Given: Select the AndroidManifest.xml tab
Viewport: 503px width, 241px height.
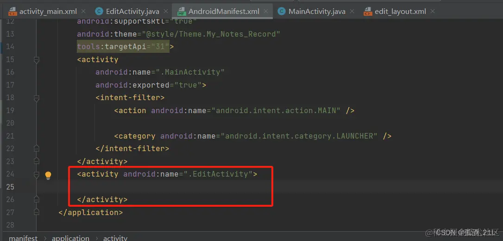Looking at the screenshot, I should point(224,12).
